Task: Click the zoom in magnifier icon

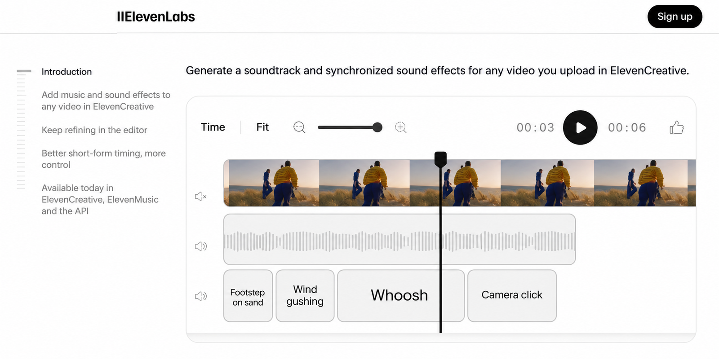Action: (x=400, y=127)
